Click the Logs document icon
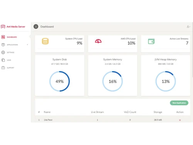Viewport: 193px width, 145px height. pyautogui.click(x=3, y=60)
